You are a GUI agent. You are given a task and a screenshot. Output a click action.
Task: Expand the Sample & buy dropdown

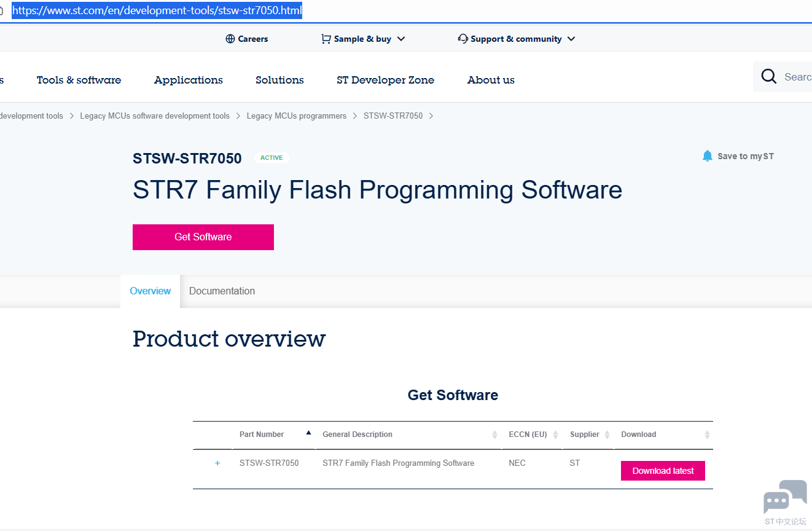coord(401,39)
